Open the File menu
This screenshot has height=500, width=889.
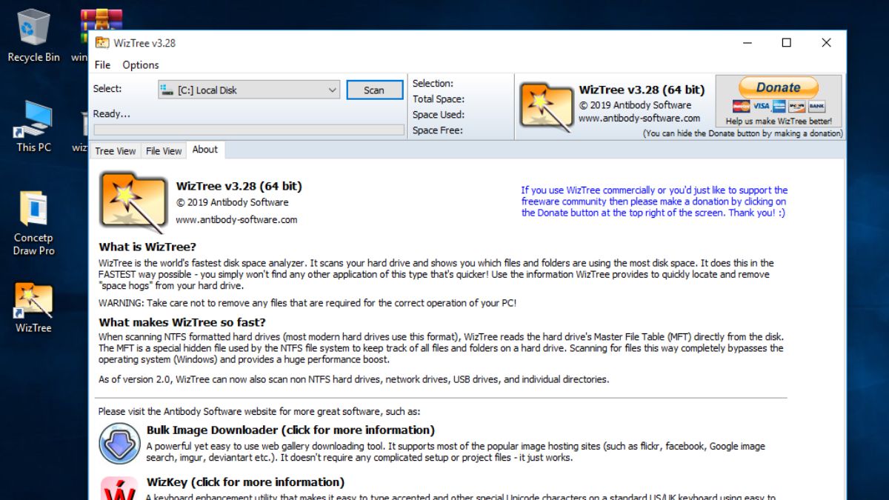tap(102, 64)
